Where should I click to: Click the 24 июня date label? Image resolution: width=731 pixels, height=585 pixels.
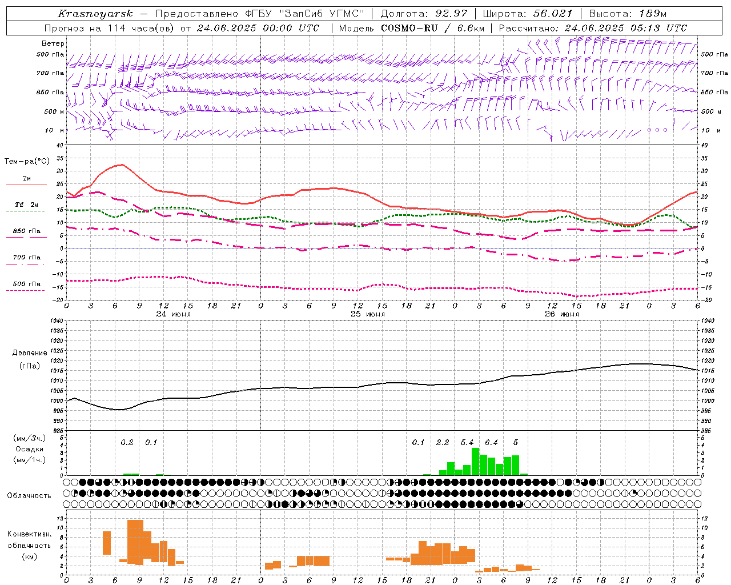point(174,314)
